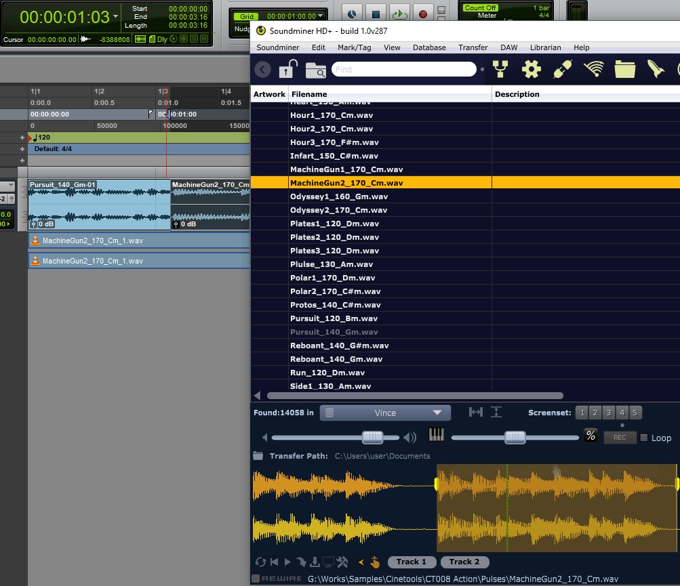Select Screenset 4
This screenshot has height=586, width=680.
(622, 413)
